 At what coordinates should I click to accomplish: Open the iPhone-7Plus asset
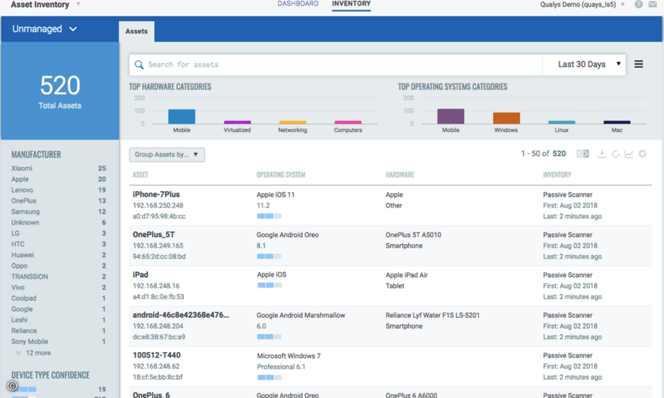[157, 195]
